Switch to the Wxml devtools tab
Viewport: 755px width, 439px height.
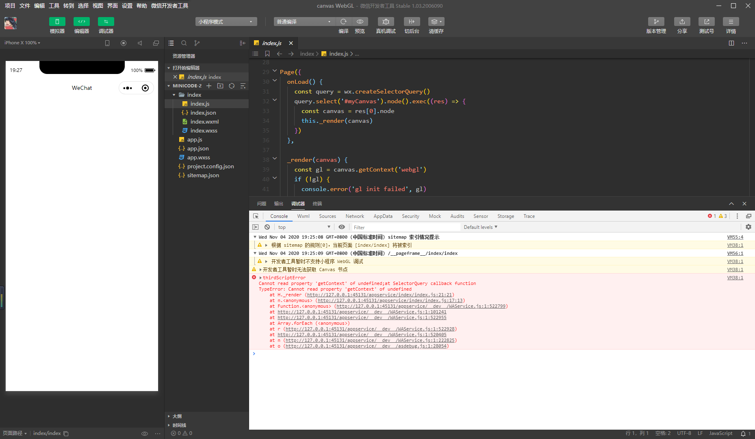pos(303,216)
